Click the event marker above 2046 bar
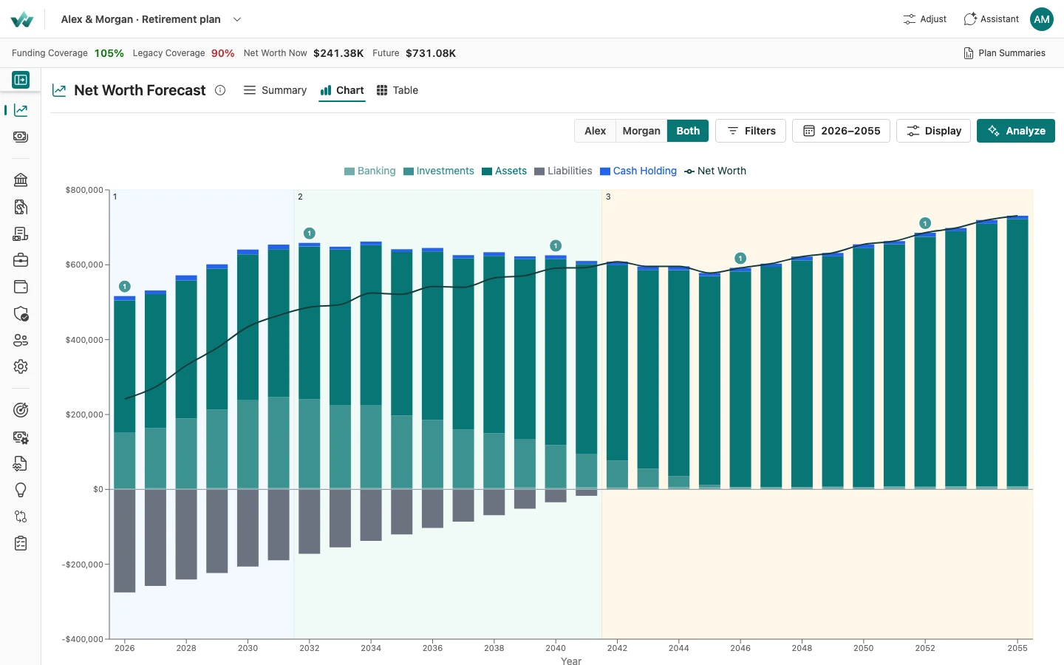The image size is (1064, 665). point(740,258)
